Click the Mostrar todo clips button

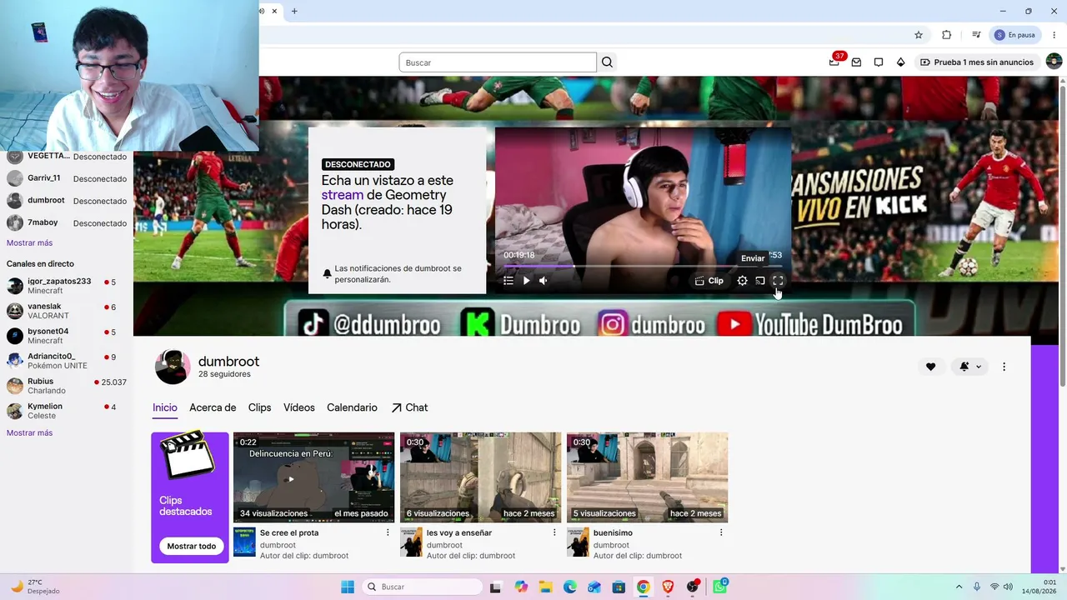point(191,546)
